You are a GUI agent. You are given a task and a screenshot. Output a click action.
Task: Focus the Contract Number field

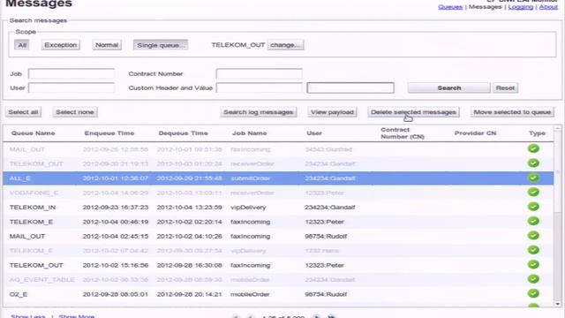[x=259, y=73]
